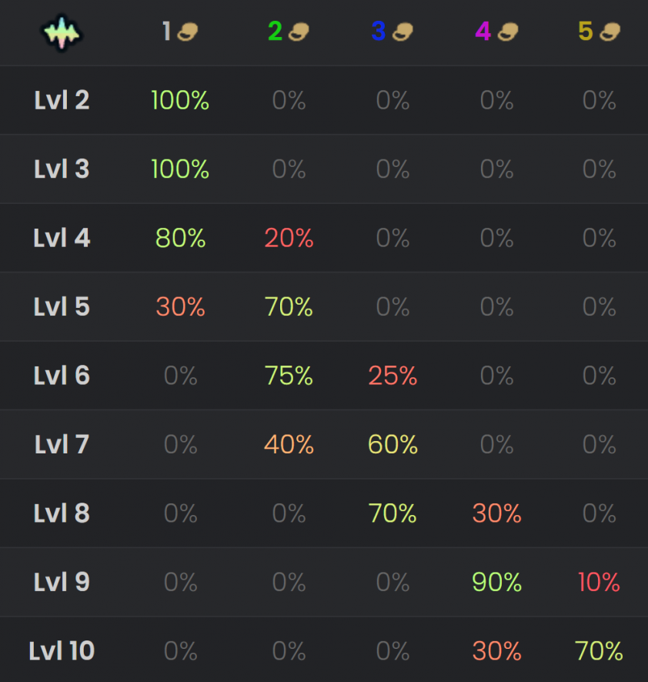Click the 10% value in Lvl 9
This screenshot has width=648, height=682.
click(599, 582)
